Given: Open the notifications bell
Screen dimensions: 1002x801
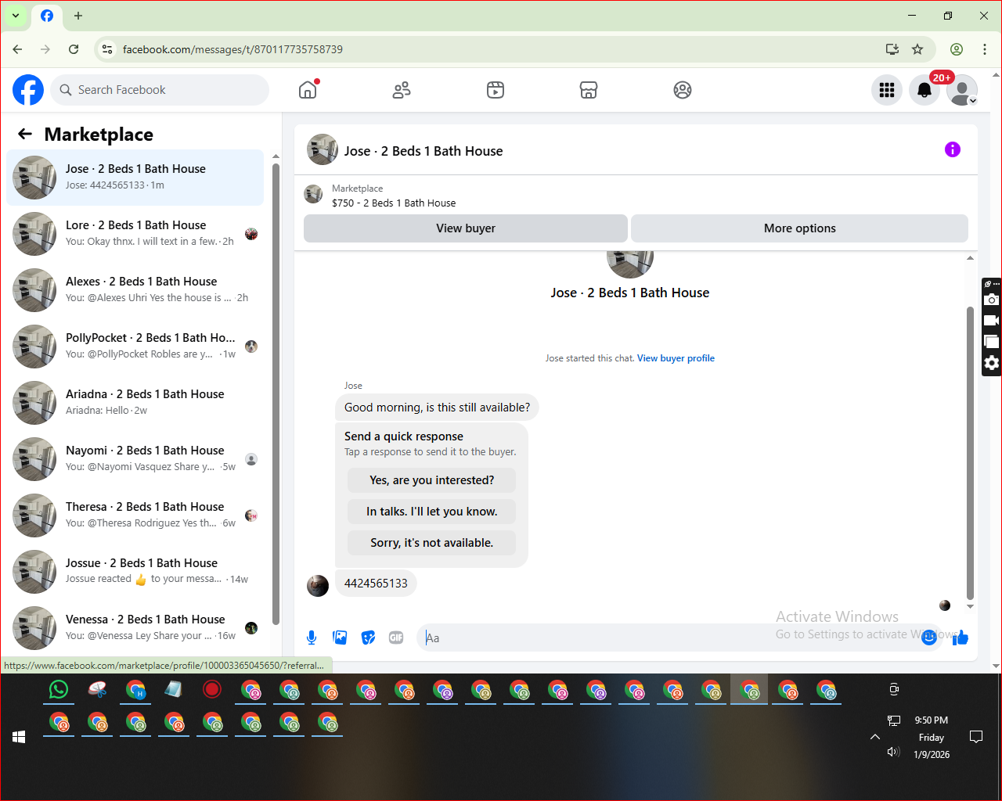Looking at the screenshot, I should [x=925, y=90].
